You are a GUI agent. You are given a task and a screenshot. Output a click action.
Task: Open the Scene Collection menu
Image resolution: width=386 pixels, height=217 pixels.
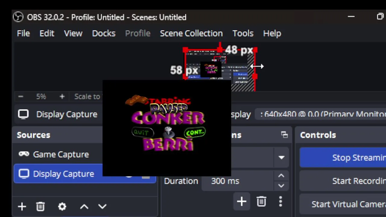click(x=191, y=33)
